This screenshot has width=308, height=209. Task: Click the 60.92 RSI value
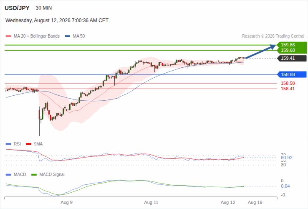(x=287, y=158)
